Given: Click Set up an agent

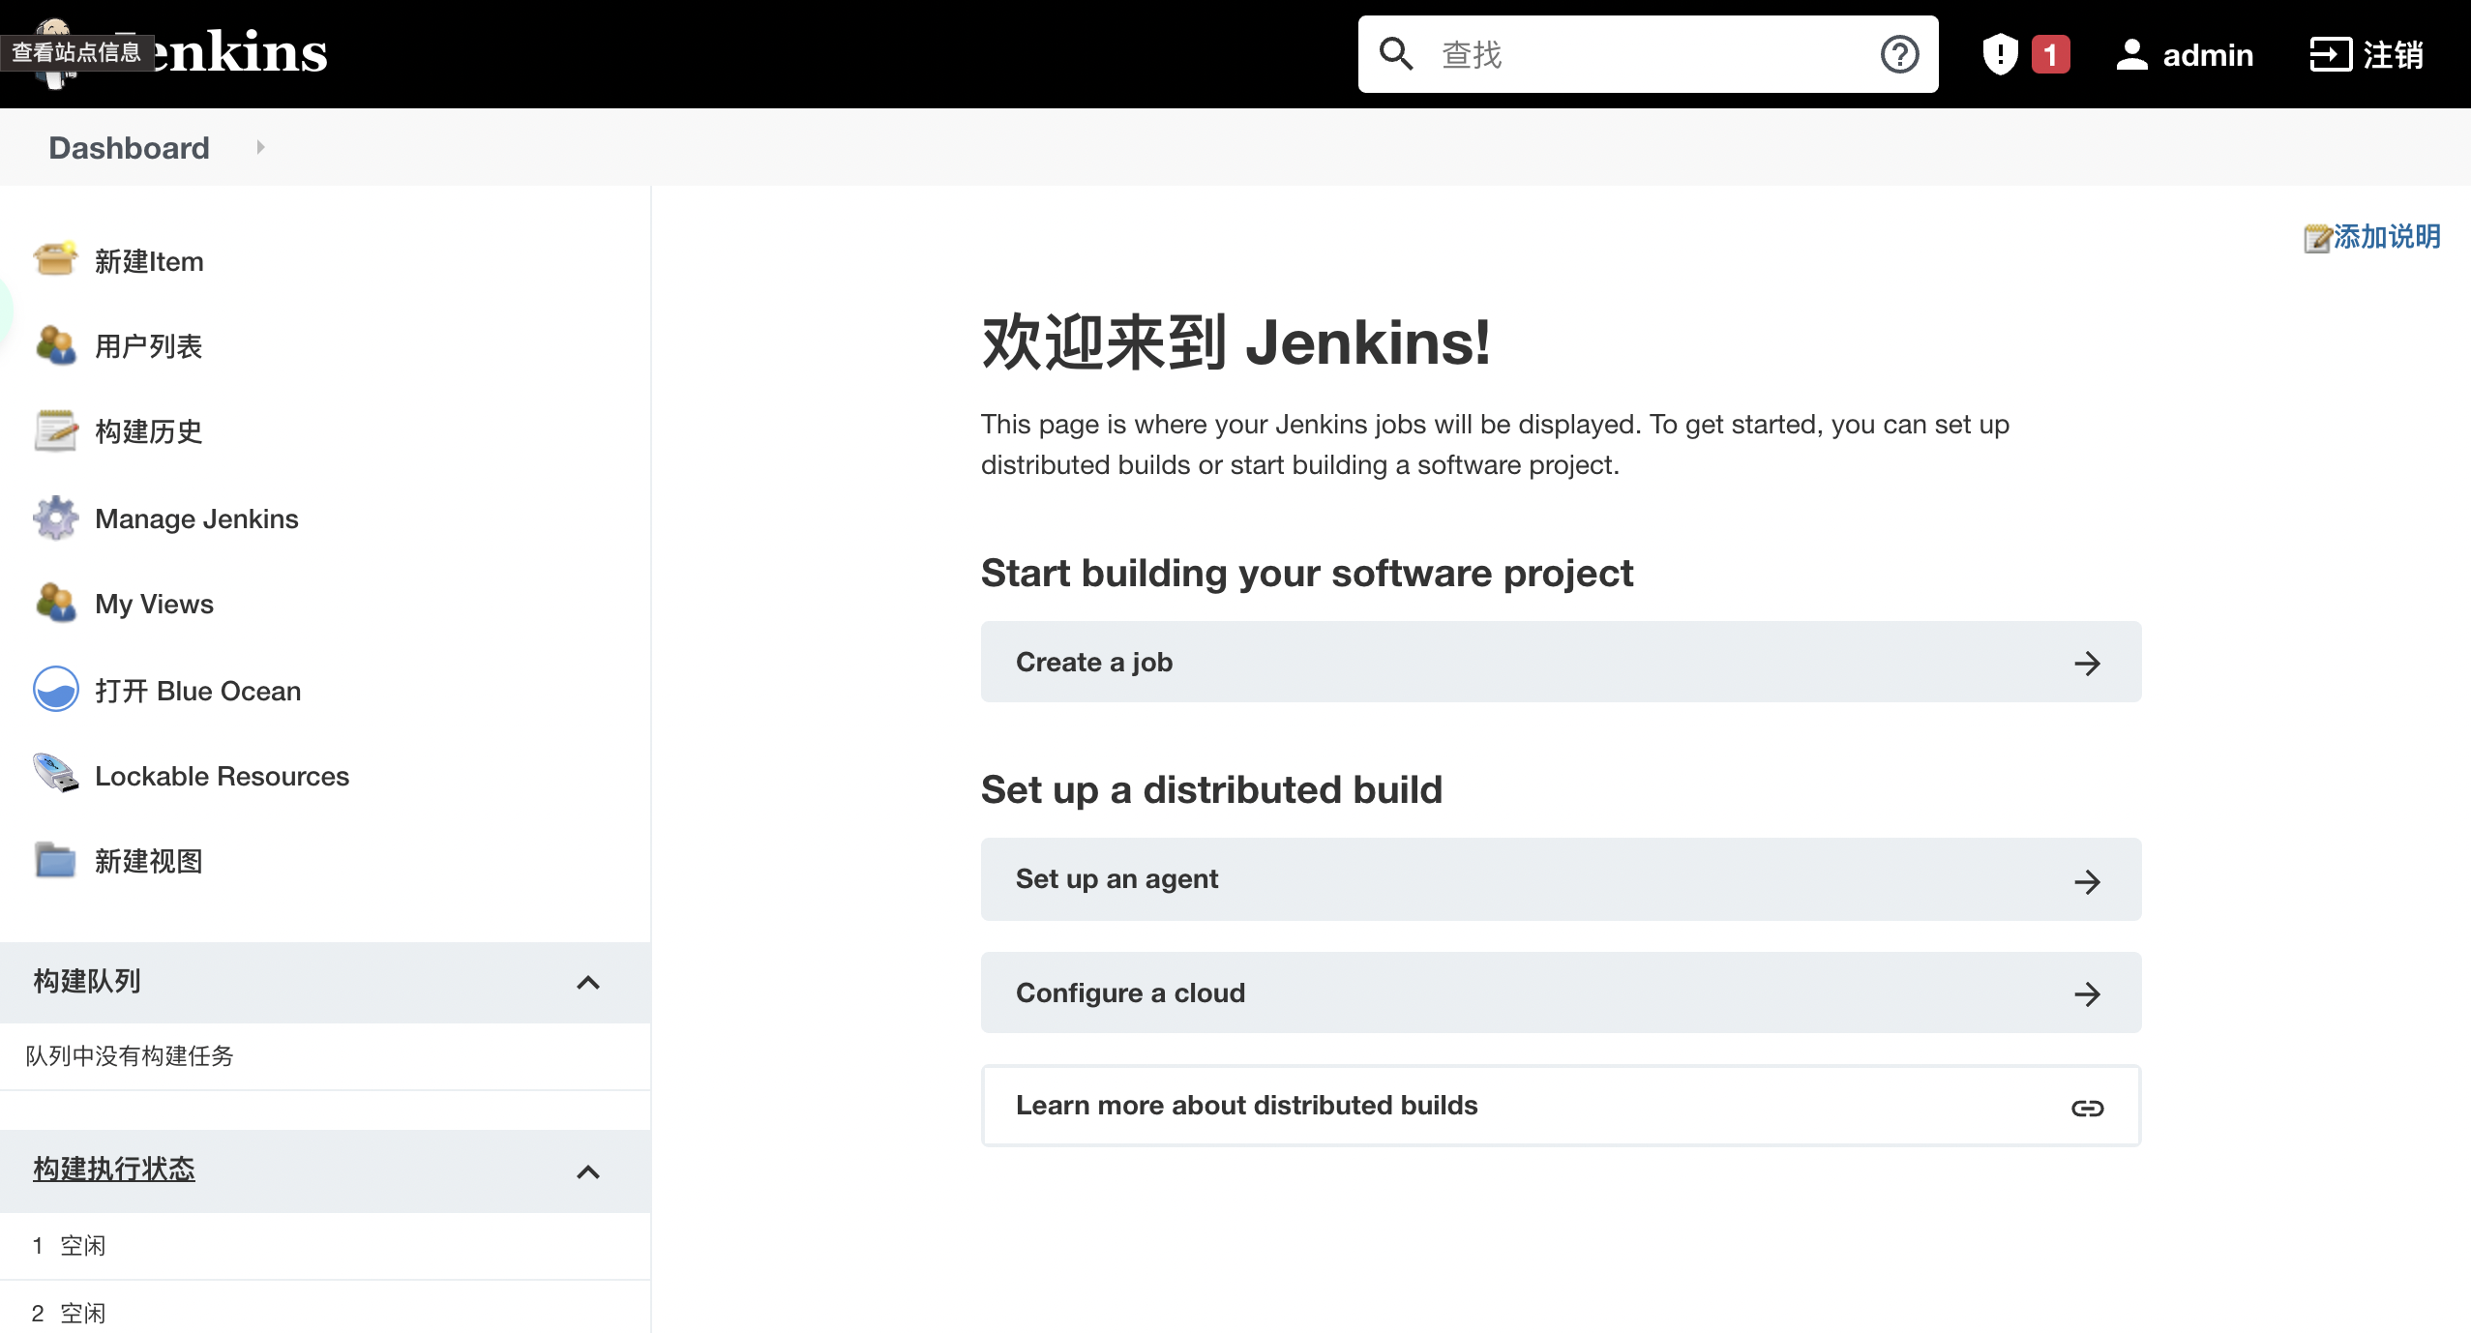Looking at the screenshot, I should coord(1560,878).
